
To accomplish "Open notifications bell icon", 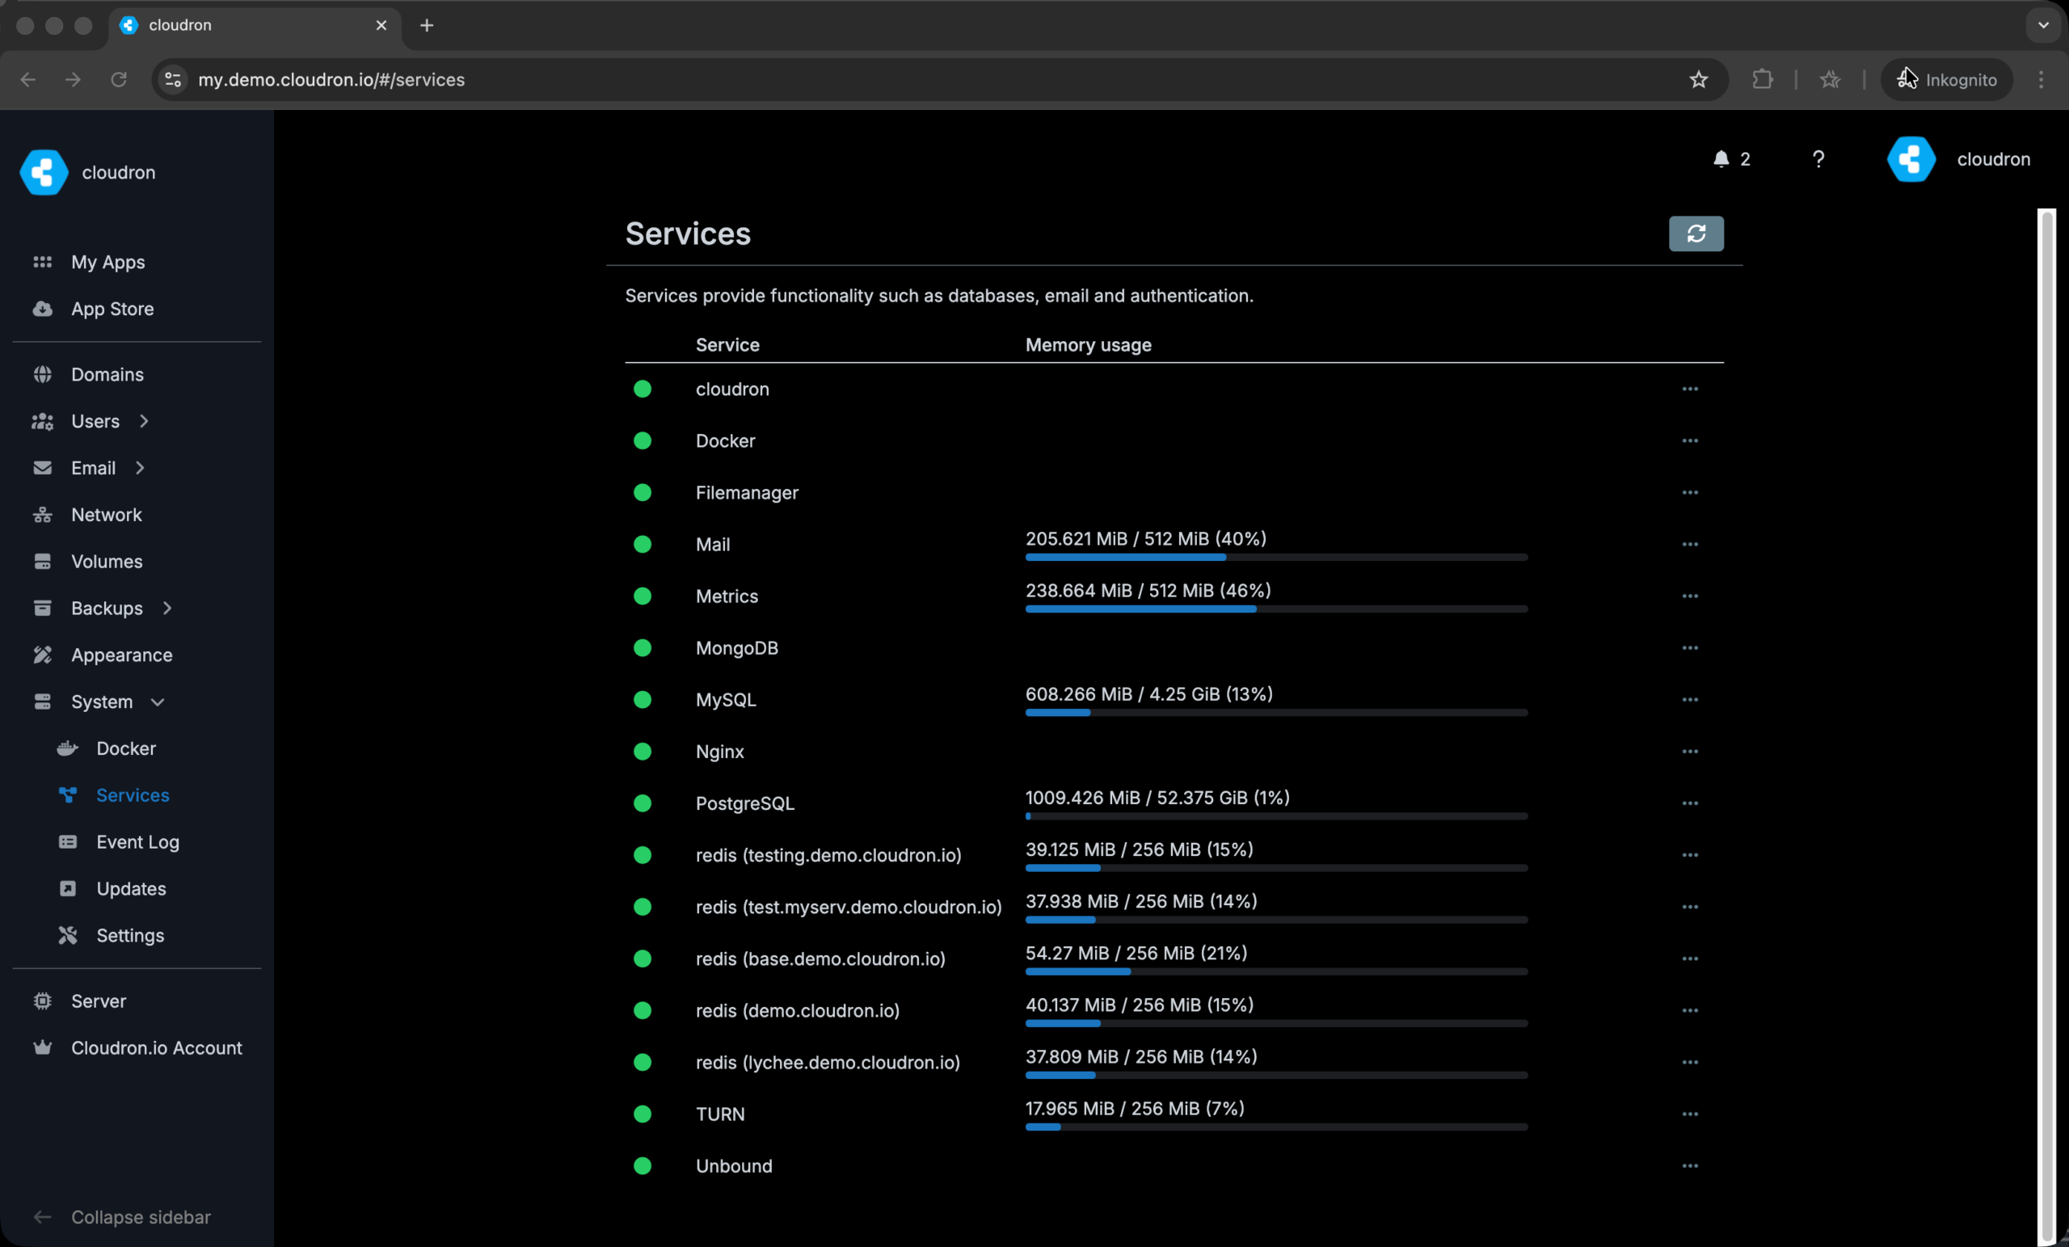I will click(1721, 158).
